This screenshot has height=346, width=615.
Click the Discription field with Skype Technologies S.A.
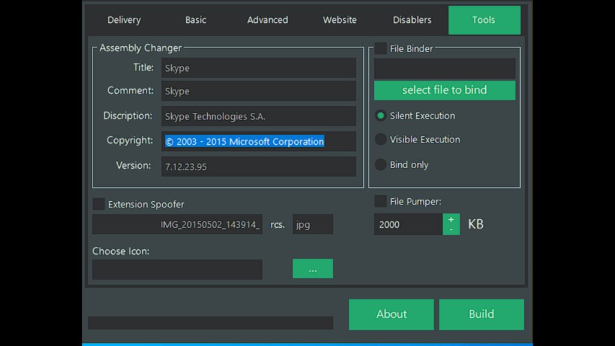(259, 116)
